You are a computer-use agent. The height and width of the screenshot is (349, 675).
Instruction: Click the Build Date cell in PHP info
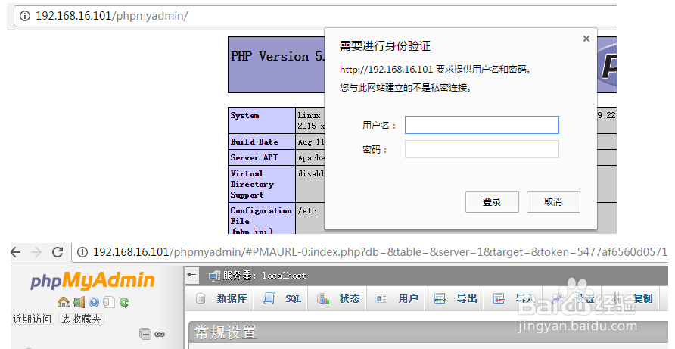click(x=262, y=142)
